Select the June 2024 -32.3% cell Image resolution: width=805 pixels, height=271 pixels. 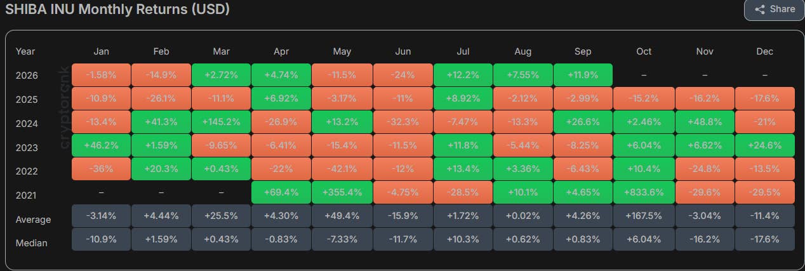[403, 122]
